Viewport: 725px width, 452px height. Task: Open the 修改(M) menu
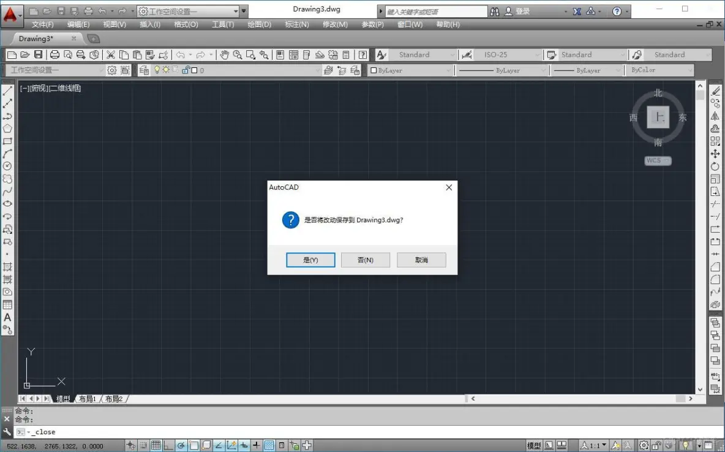pos(335,24)
